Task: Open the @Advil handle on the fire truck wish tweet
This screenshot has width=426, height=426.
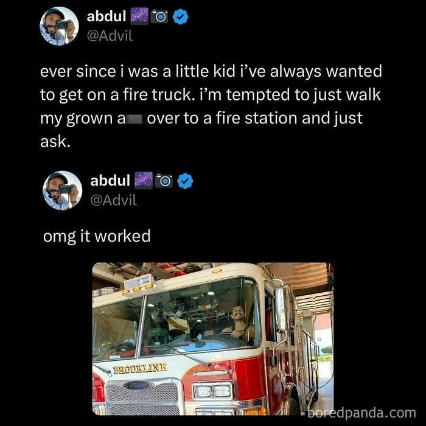Action: pos(110,35)
